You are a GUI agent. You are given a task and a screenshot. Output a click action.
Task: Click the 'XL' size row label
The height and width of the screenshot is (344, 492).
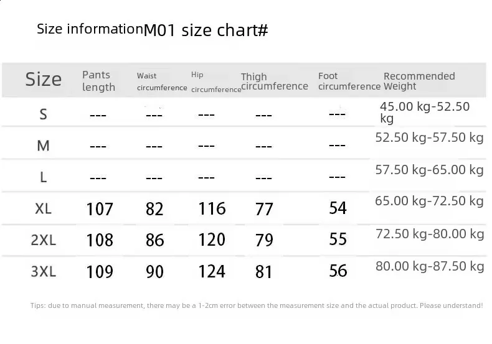tap(43, 208)
